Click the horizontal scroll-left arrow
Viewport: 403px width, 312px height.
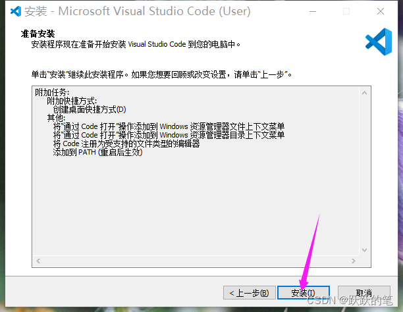tap(38, 261)
